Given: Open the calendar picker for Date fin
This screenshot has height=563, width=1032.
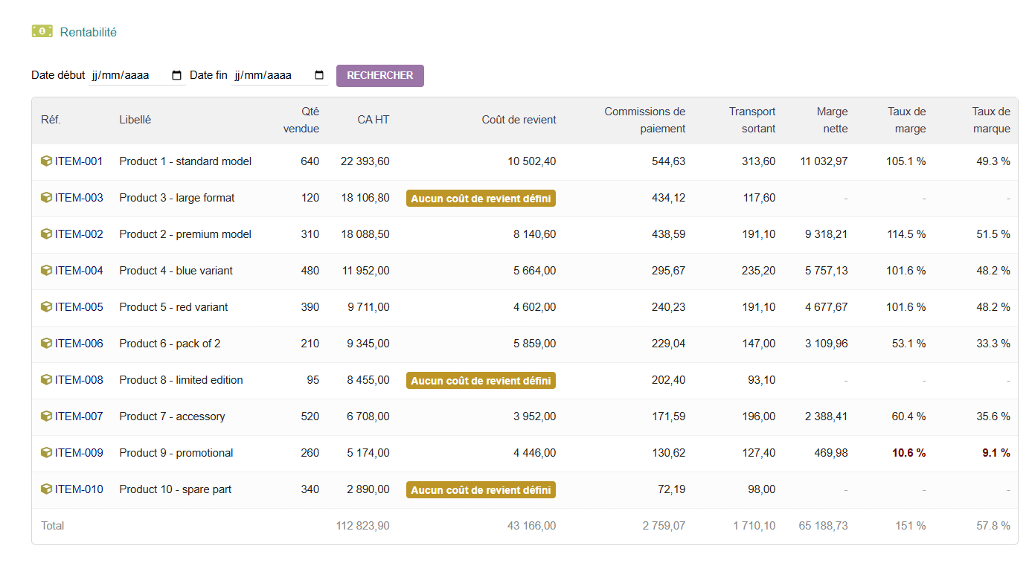Looking at the screenshot, I should (320, 75).
